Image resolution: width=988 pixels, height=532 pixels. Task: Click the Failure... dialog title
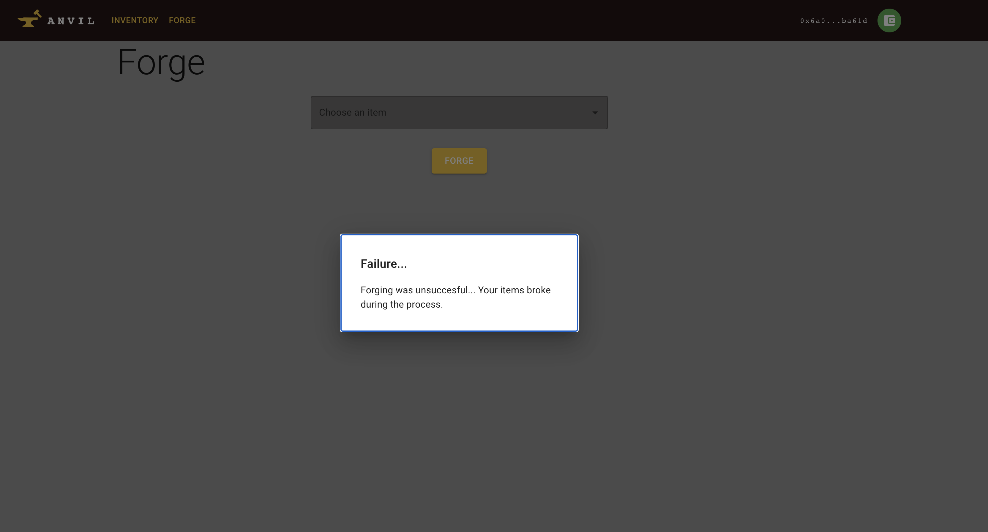coord(383,264)
